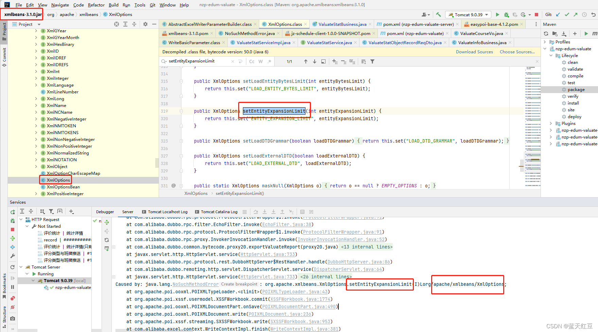Viewport: 598px width, 332px height.
Task: Enable whole words W option in search
Action: pyautogui.click(x=260, y=61)
